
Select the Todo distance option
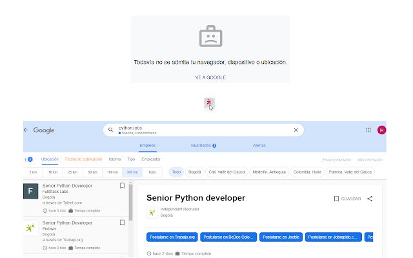tap(152, 172)
